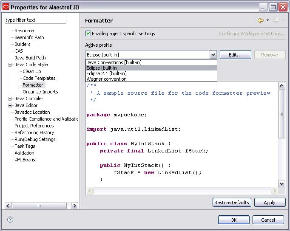Toggle Enable project specific settings checkbox
The image size is (290, 231).
[88, 34]
